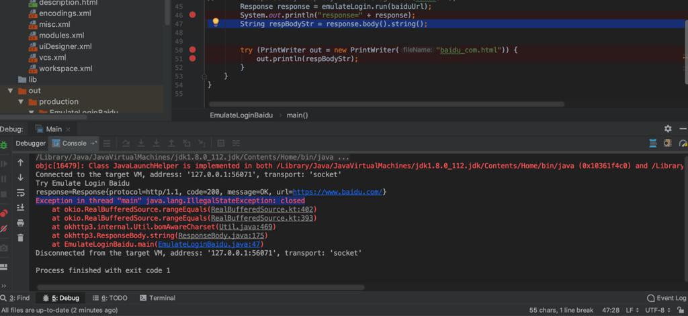This screenshot has width=688, height=316.
Task: Click the resume program icon in debug sidebar
Action: [3, 164]
